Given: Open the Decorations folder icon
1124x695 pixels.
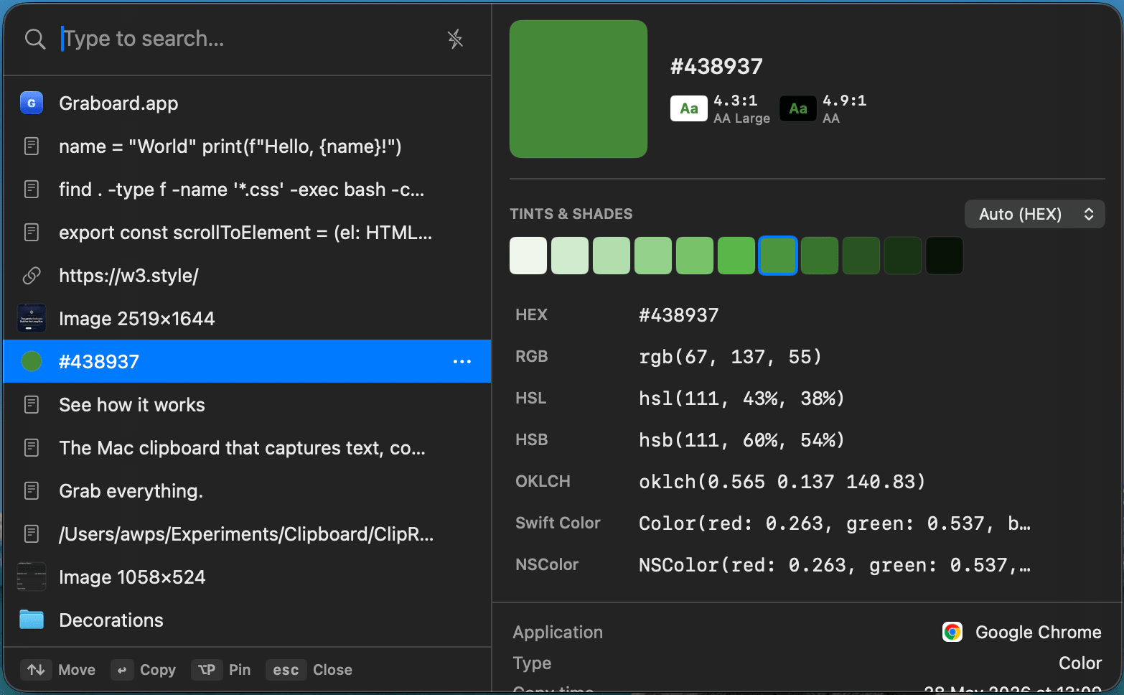Looking at the screenshot, I should click(32, 620).
